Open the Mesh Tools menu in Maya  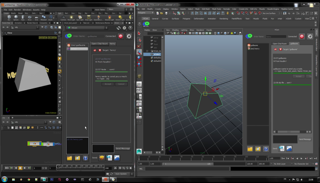coord(216,9)
